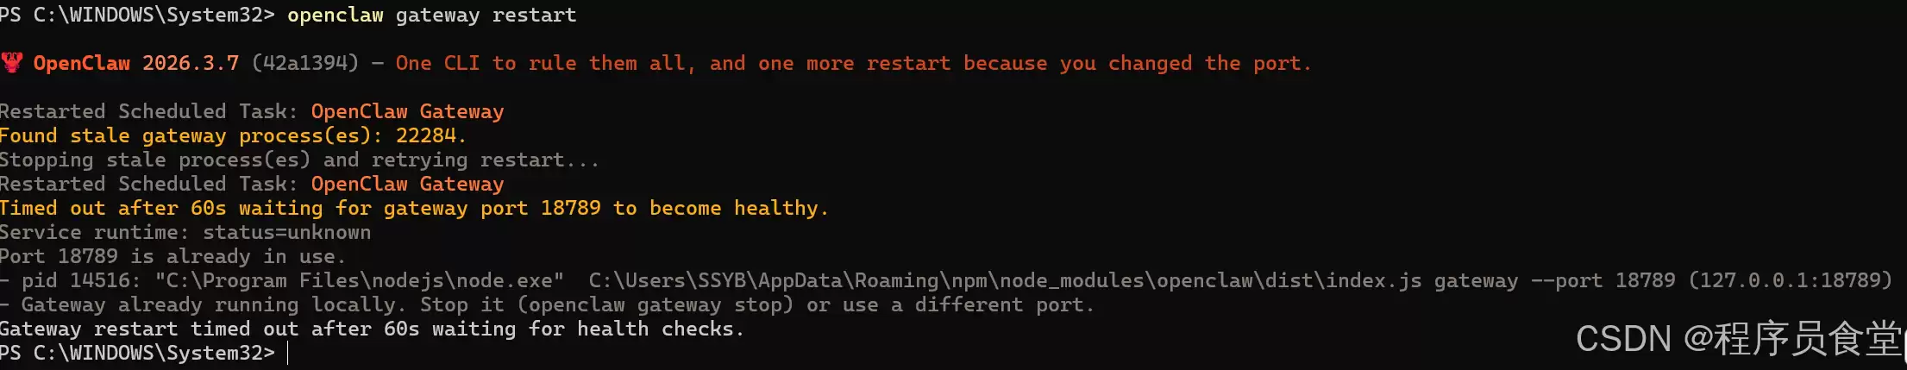Click the 'openclaw gateway restart' command text
Image resolution: width=1907 pixels, height=370 pixels.
pos(432,15)
